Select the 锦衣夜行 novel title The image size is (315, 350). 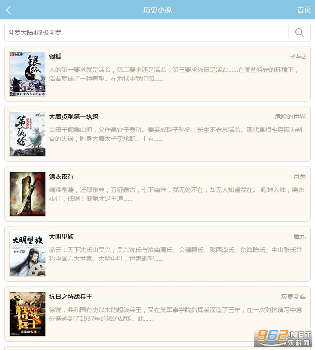(x=61, y=177)
